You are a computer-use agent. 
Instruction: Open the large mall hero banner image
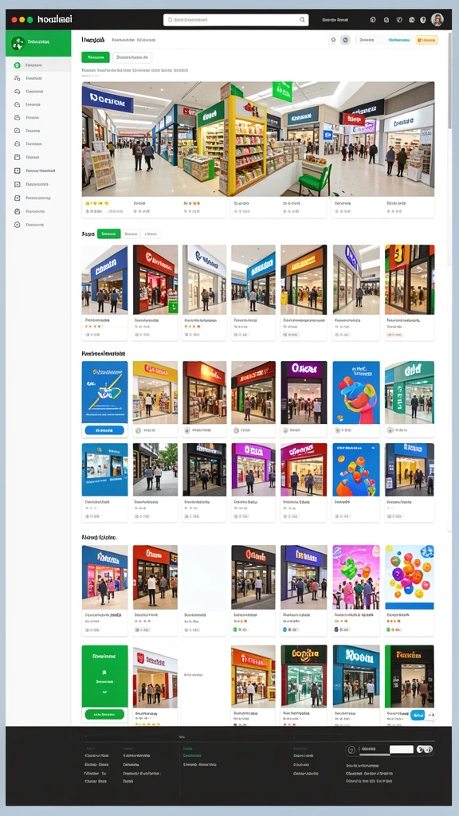tap(257, 139)
